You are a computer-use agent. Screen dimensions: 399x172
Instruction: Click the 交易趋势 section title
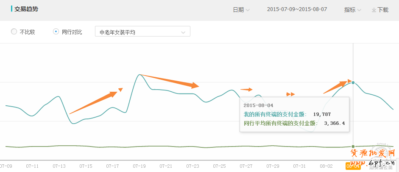pos(26,9)
